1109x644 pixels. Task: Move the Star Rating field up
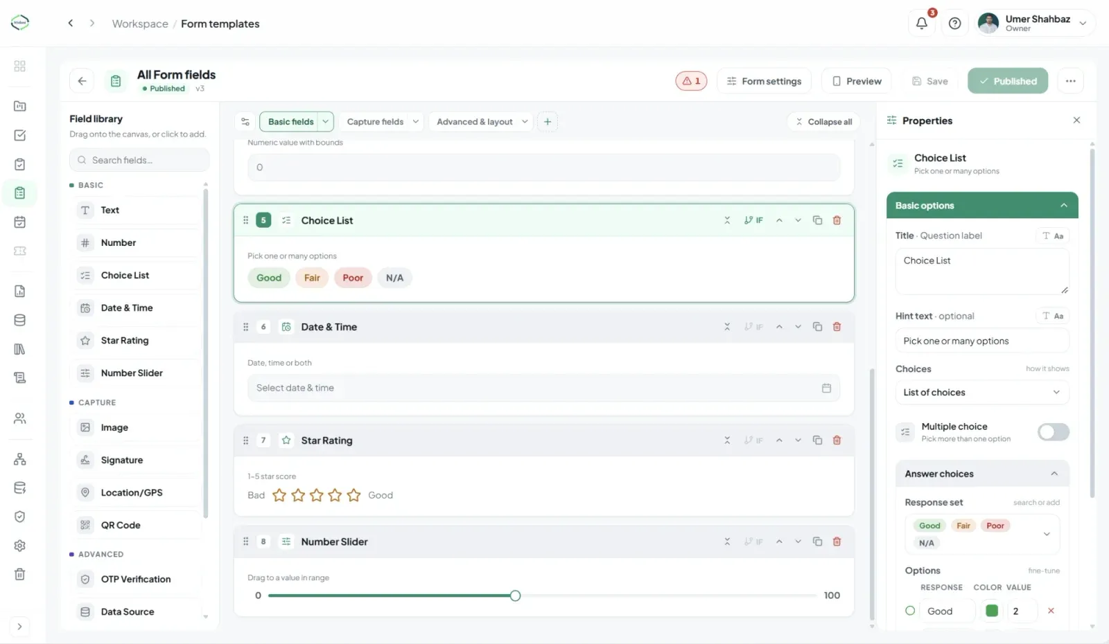pyautogui.click(x=779, y=440)
